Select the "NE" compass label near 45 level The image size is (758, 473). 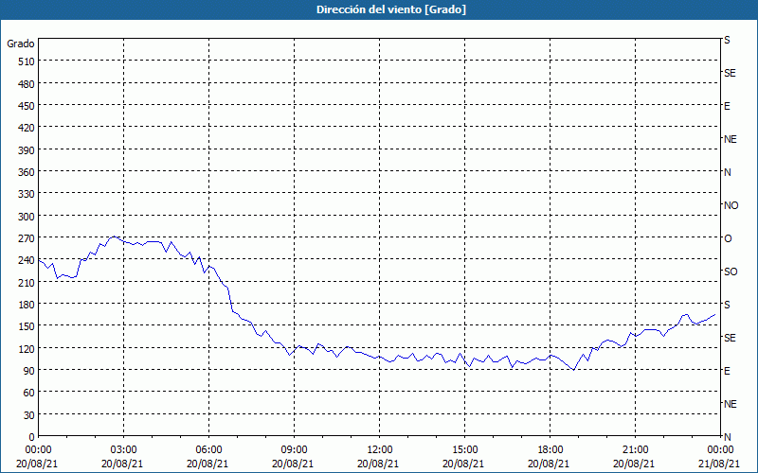(x=730, y=404)
